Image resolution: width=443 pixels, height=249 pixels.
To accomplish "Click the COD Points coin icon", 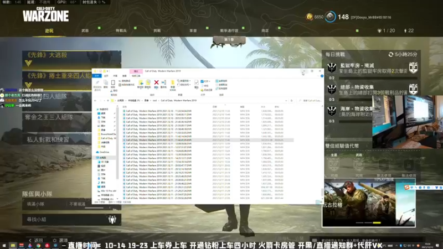I will [x=310, y=17].
